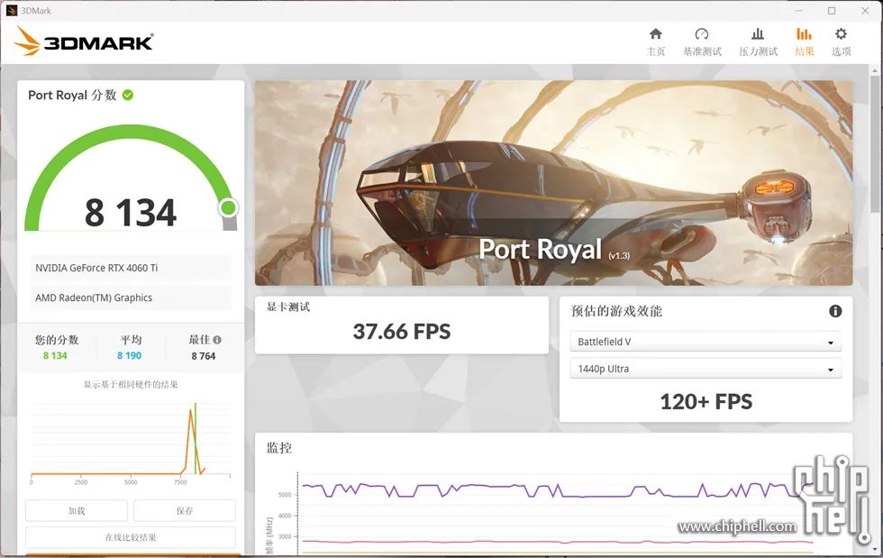Click the 3DMark logo in the header
The height and width of the screenshot is (558, 883).
(83, 41)
